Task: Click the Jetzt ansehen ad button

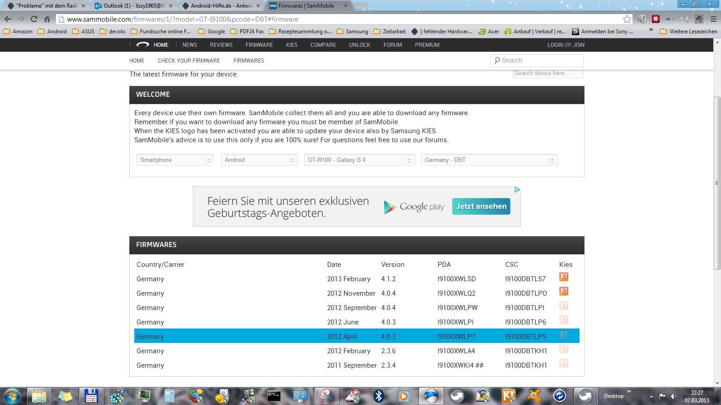Action: pyautogui.click(x=481, y=206)
